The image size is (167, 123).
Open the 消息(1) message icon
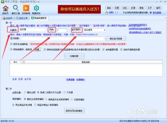pyautogui.click(x=111, y=12)
